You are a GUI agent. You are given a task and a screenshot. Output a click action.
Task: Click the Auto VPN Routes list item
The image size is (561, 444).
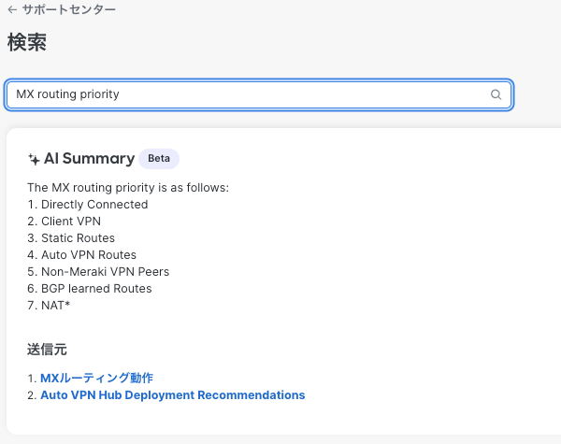point(88,255)
